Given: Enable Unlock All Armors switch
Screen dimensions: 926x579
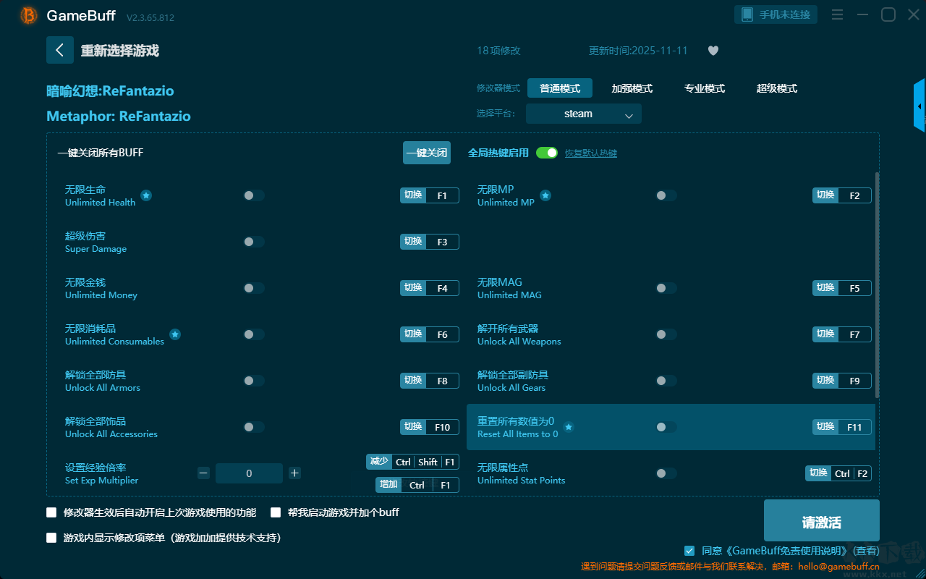Looking at the screenshot, I should tap(254, 381).
